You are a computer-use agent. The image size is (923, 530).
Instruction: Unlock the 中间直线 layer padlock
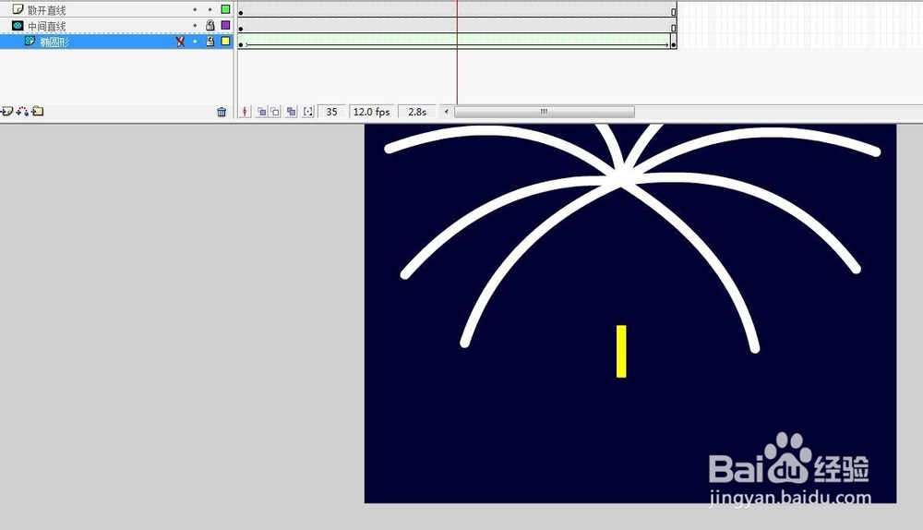(210, 25)
